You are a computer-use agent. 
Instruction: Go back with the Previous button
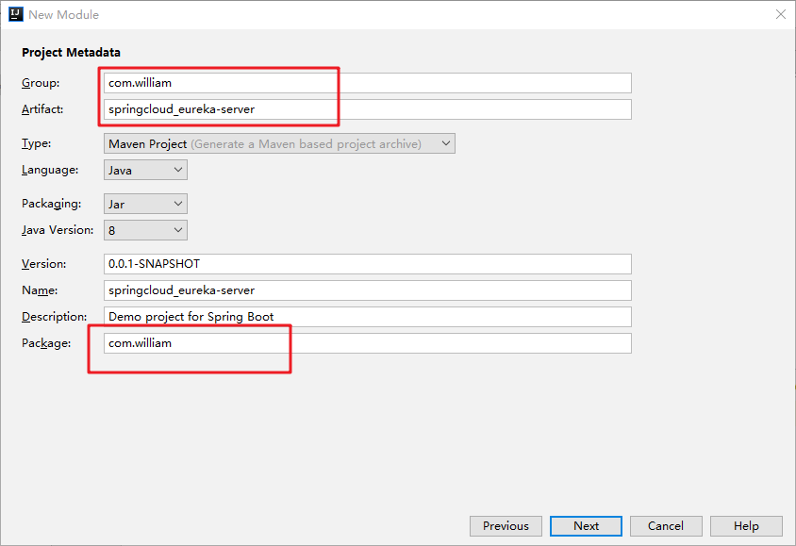click(x=506, y=526)
